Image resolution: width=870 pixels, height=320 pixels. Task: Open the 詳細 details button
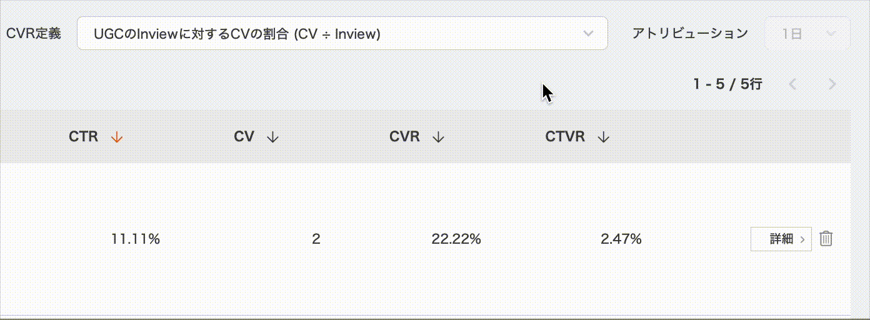click(x=781, y=238)
